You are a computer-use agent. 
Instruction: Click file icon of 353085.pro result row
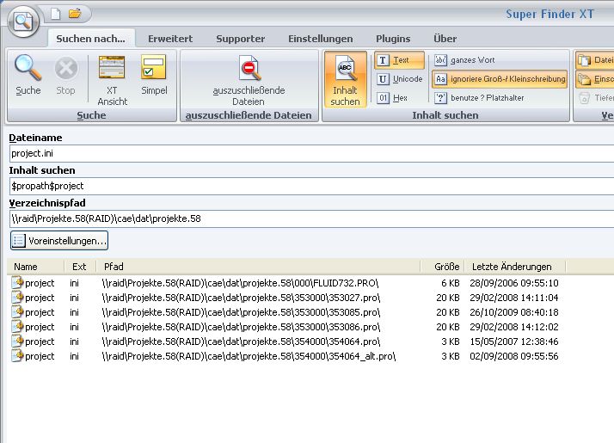(17, 311)
